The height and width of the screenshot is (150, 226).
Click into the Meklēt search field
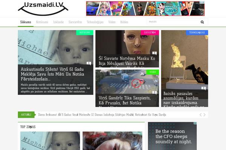(x=174, y=22)
